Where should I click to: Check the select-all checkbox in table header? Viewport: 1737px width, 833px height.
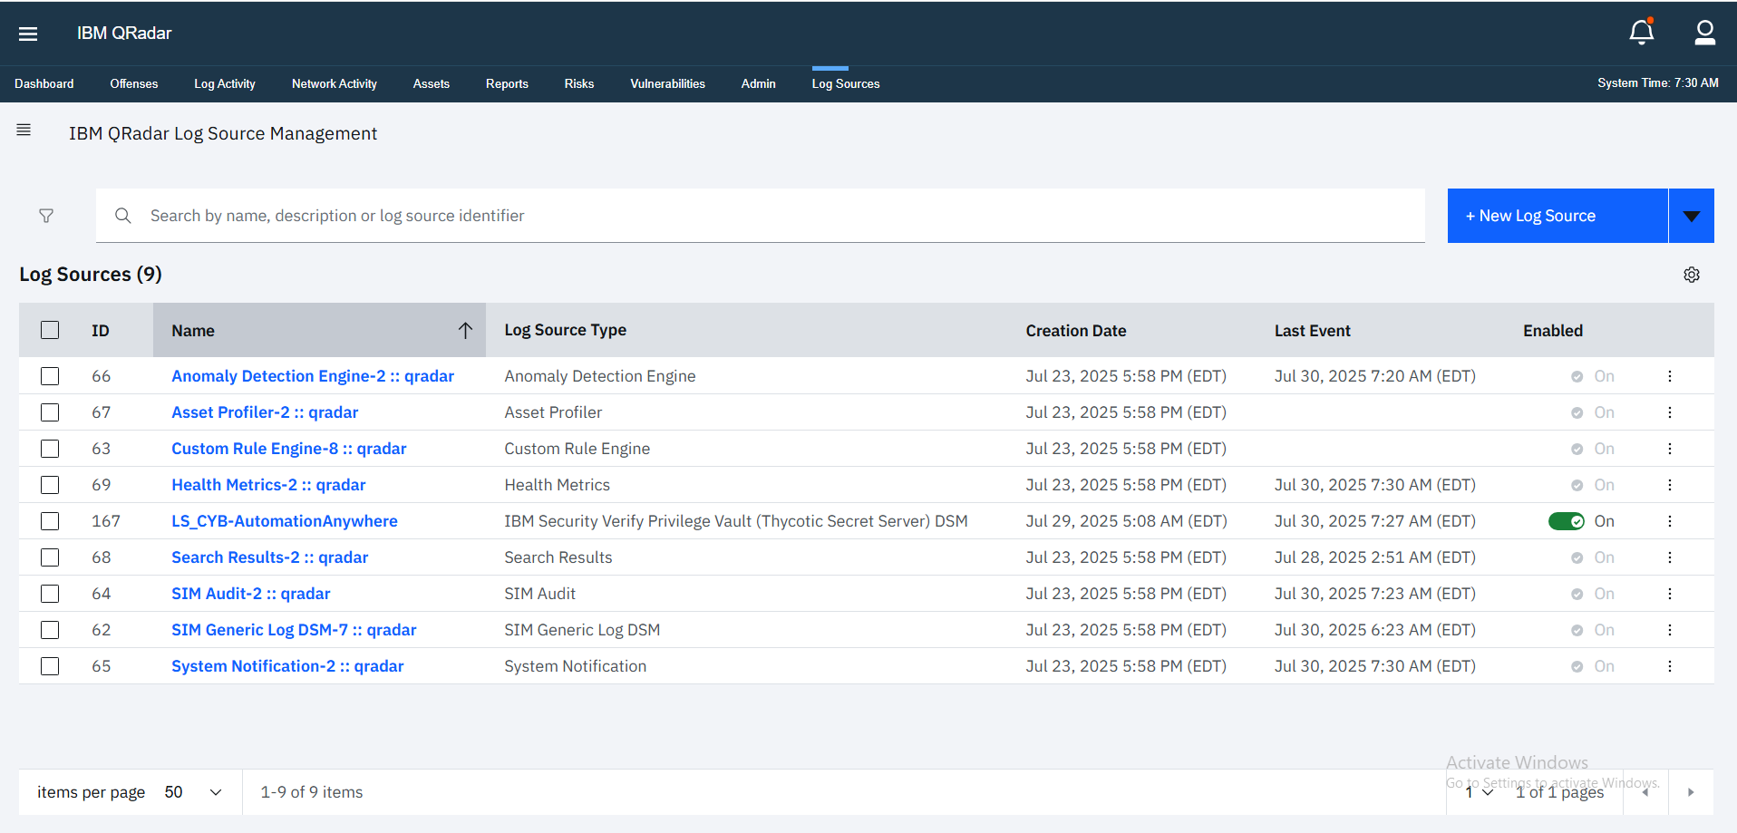click(x=50, y=330)
